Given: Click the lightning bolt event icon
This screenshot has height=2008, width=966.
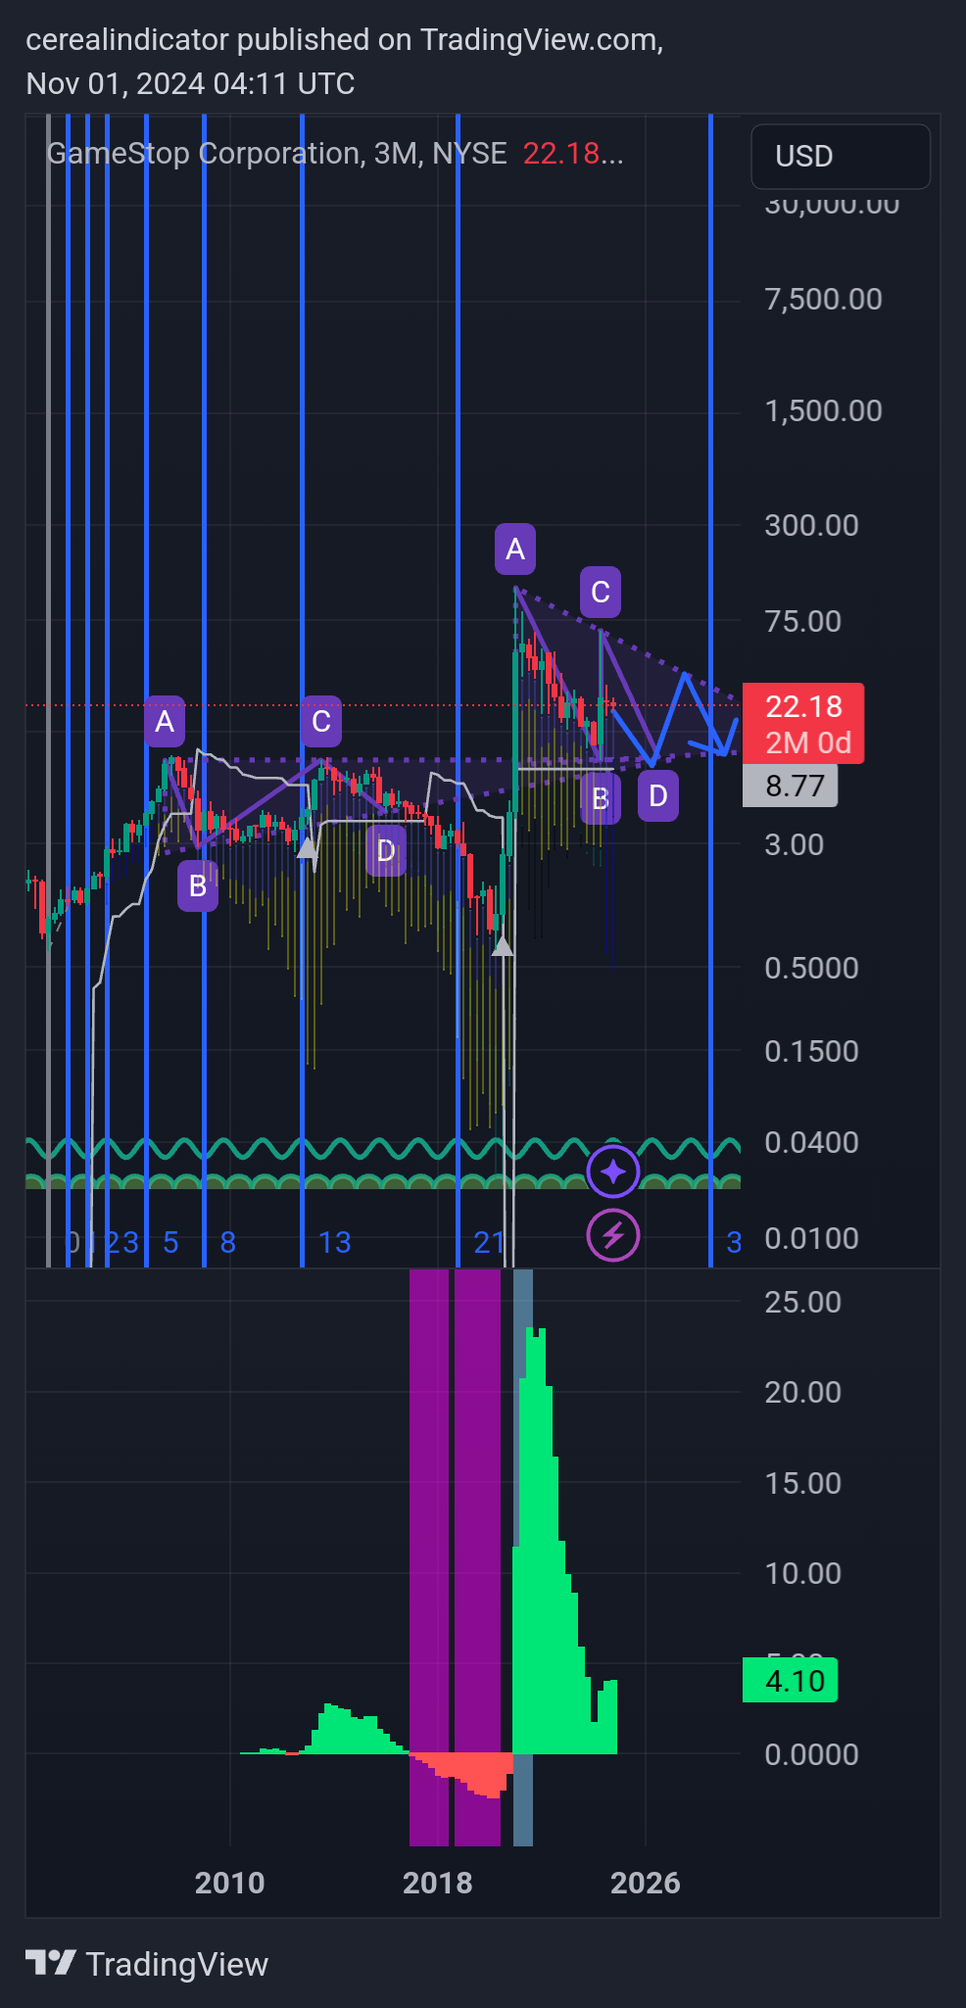Looking at the screenshot, I should pos(613,1235).
